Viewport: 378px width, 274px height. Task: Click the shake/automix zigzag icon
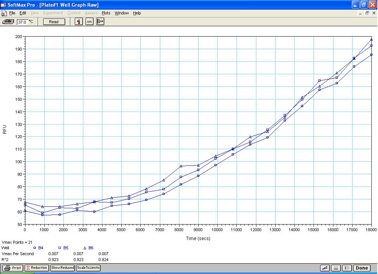coord(90,22)
